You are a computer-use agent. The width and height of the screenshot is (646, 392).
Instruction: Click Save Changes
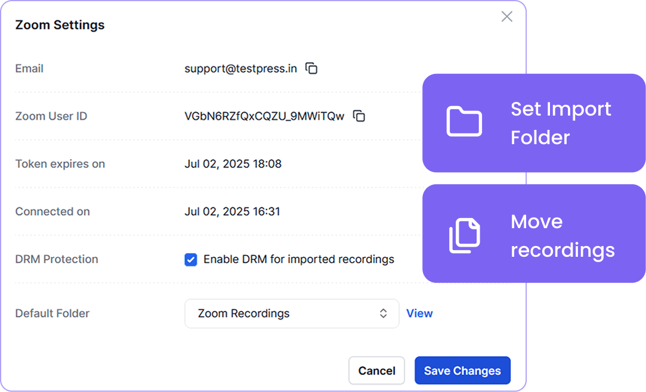(462, 371)
